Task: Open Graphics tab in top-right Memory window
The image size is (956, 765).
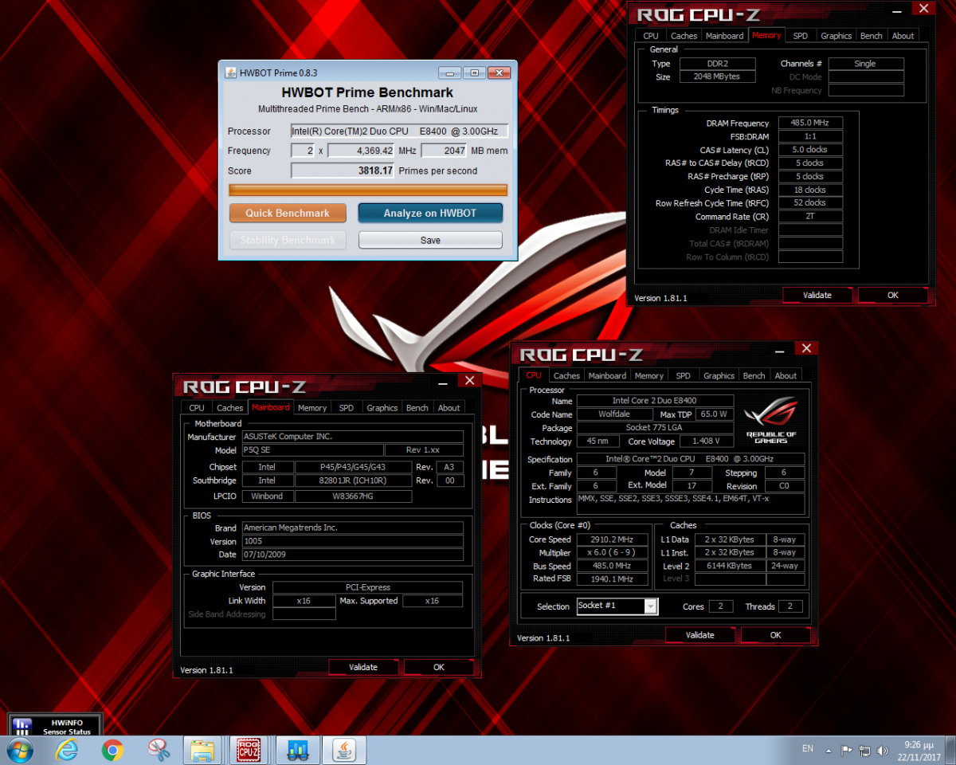Action: 836,36
